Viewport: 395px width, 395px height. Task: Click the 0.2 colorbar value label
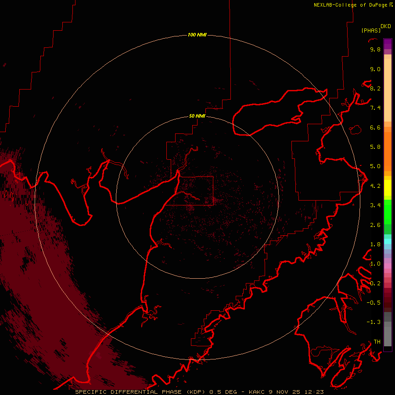375,283
